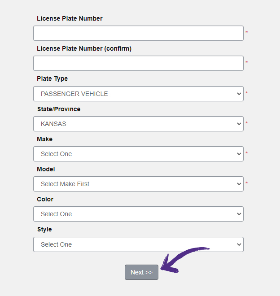
Task: Click the "State/Province" label text
Action: [58, 109]
